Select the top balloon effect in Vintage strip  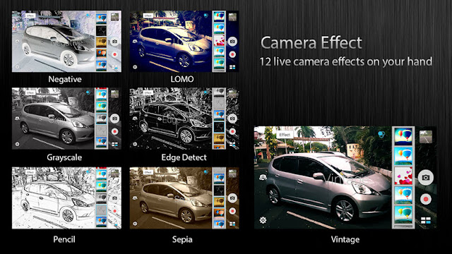[x=403, y=136]
